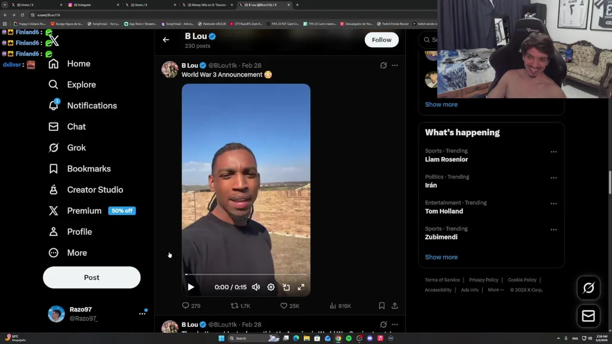Mute the video volume
The width and height of the screenshot is (612, 344).
coord(256,287)
